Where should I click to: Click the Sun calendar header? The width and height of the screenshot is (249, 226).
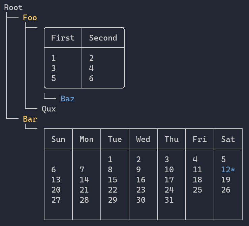[58, 139]
